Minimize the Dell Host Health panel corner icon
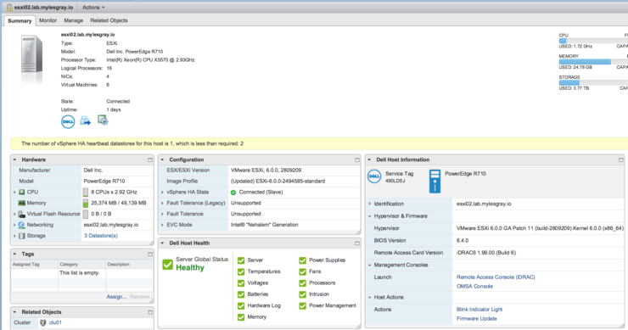This screenshot has height=330, width=628. click(356, 243)
